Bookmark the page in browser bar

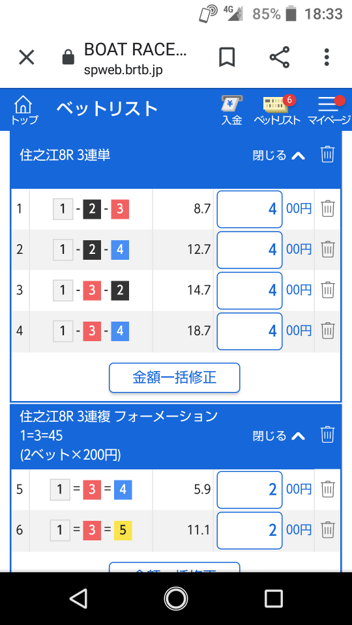(227, 57)
